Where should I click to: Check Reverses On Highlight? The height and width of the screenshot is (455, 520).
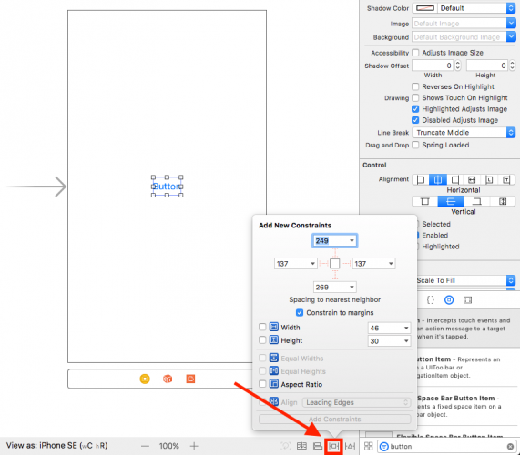point(415,86)
